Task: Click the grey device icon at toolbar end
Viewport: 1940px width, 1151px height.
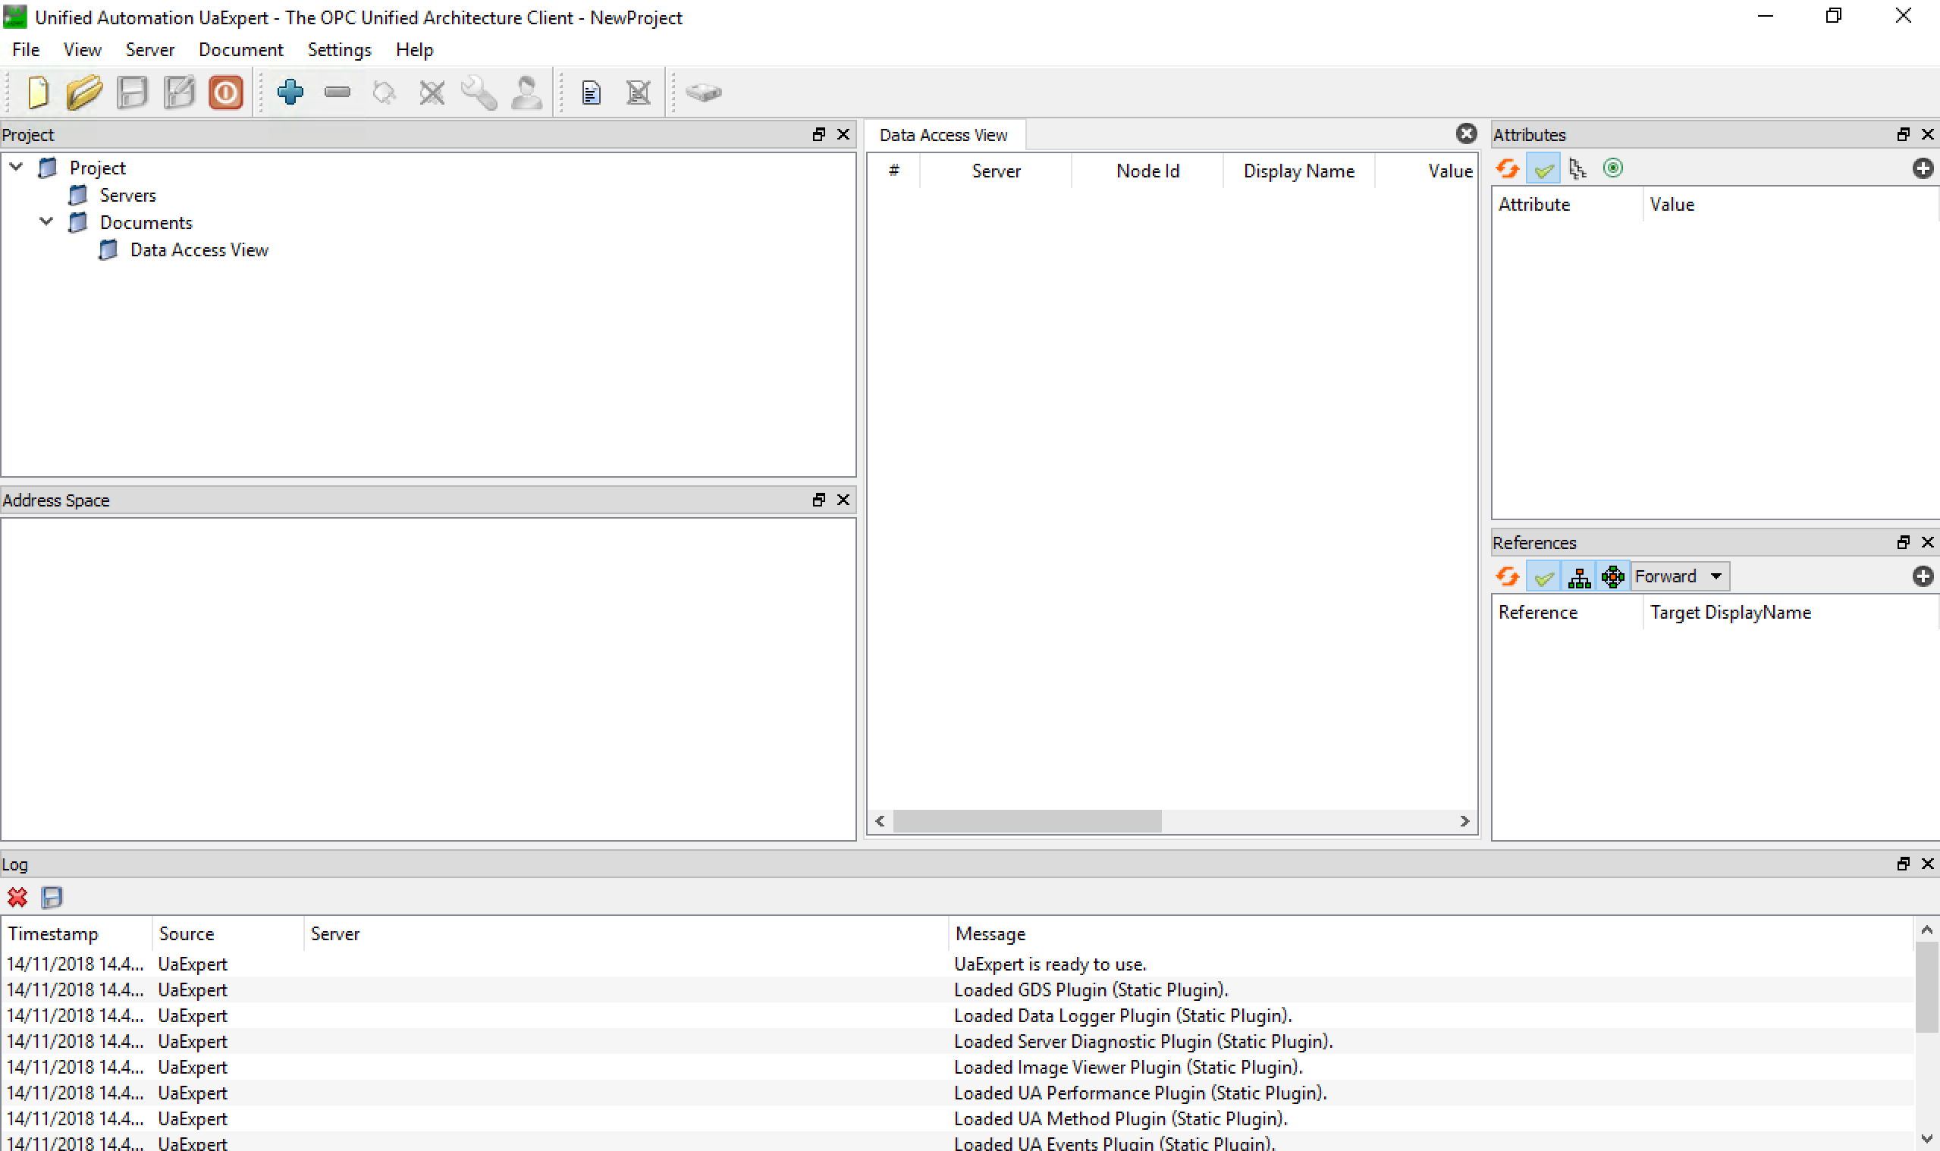Action: [x=704, y=93]
